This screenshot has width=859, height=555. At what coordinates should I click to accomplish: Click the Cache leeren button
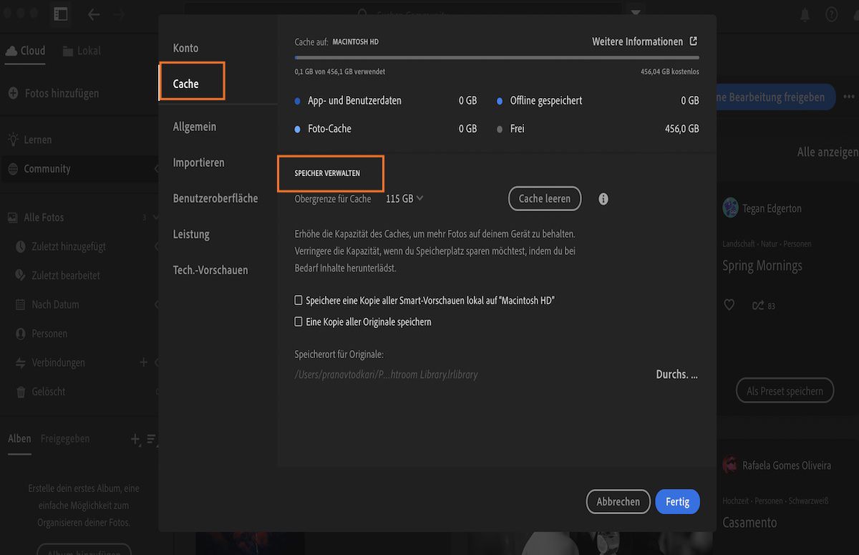pos(544,198)
